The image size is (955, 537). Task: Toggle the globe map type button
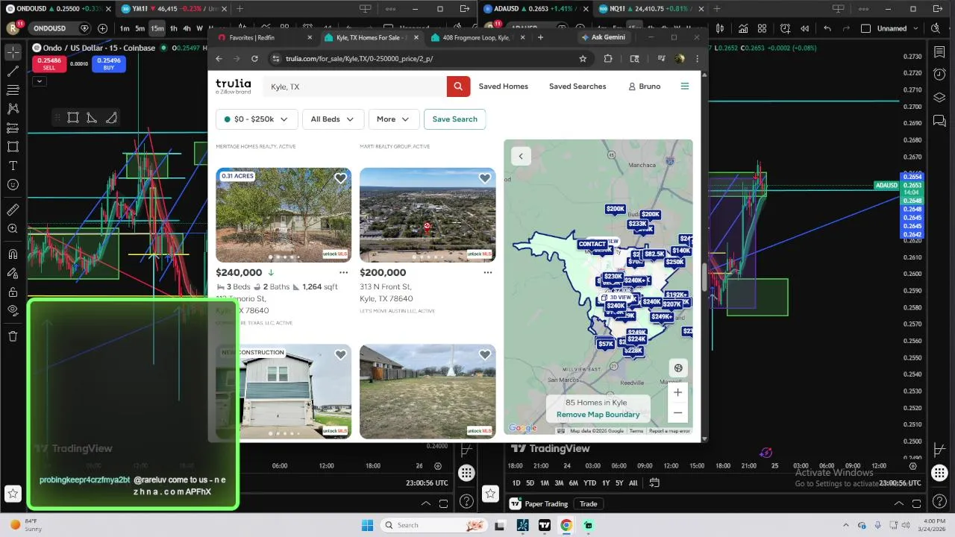tap(677, 368)
